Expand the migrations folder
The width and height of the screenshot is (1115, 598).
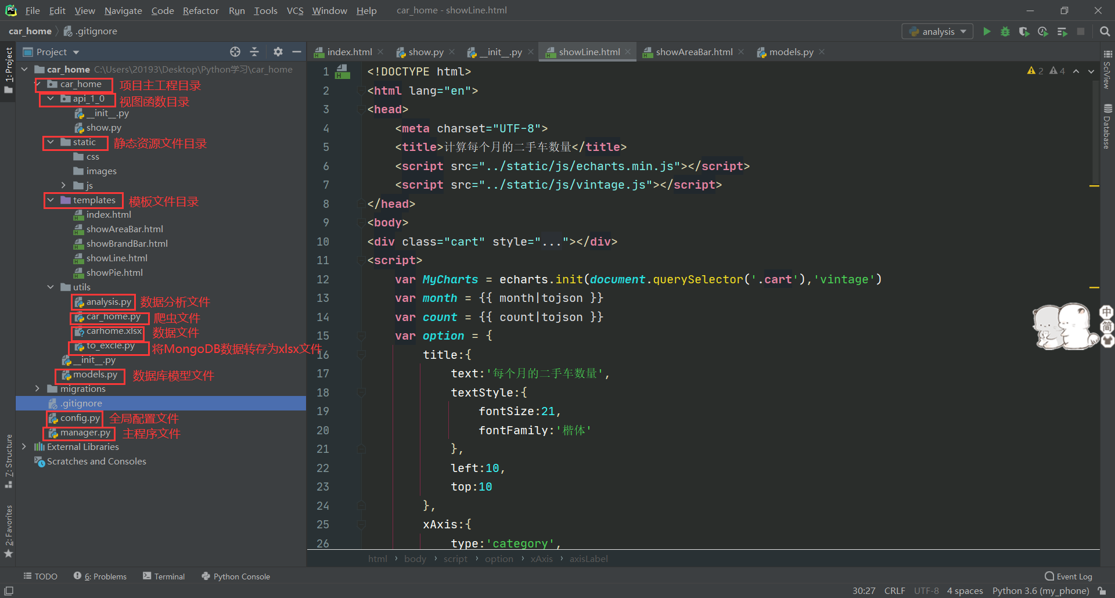pos(37,388)
